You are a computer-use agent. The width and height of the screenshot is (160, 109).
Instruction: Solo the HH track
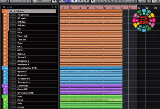(15, 29)
